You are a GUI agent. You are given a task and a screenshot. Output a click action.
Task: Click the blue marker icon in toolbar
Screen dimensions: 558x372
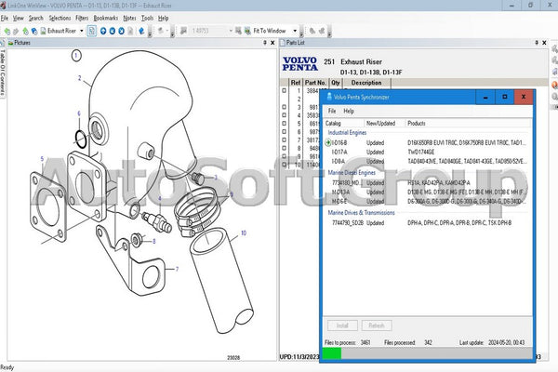pos(141,31)
